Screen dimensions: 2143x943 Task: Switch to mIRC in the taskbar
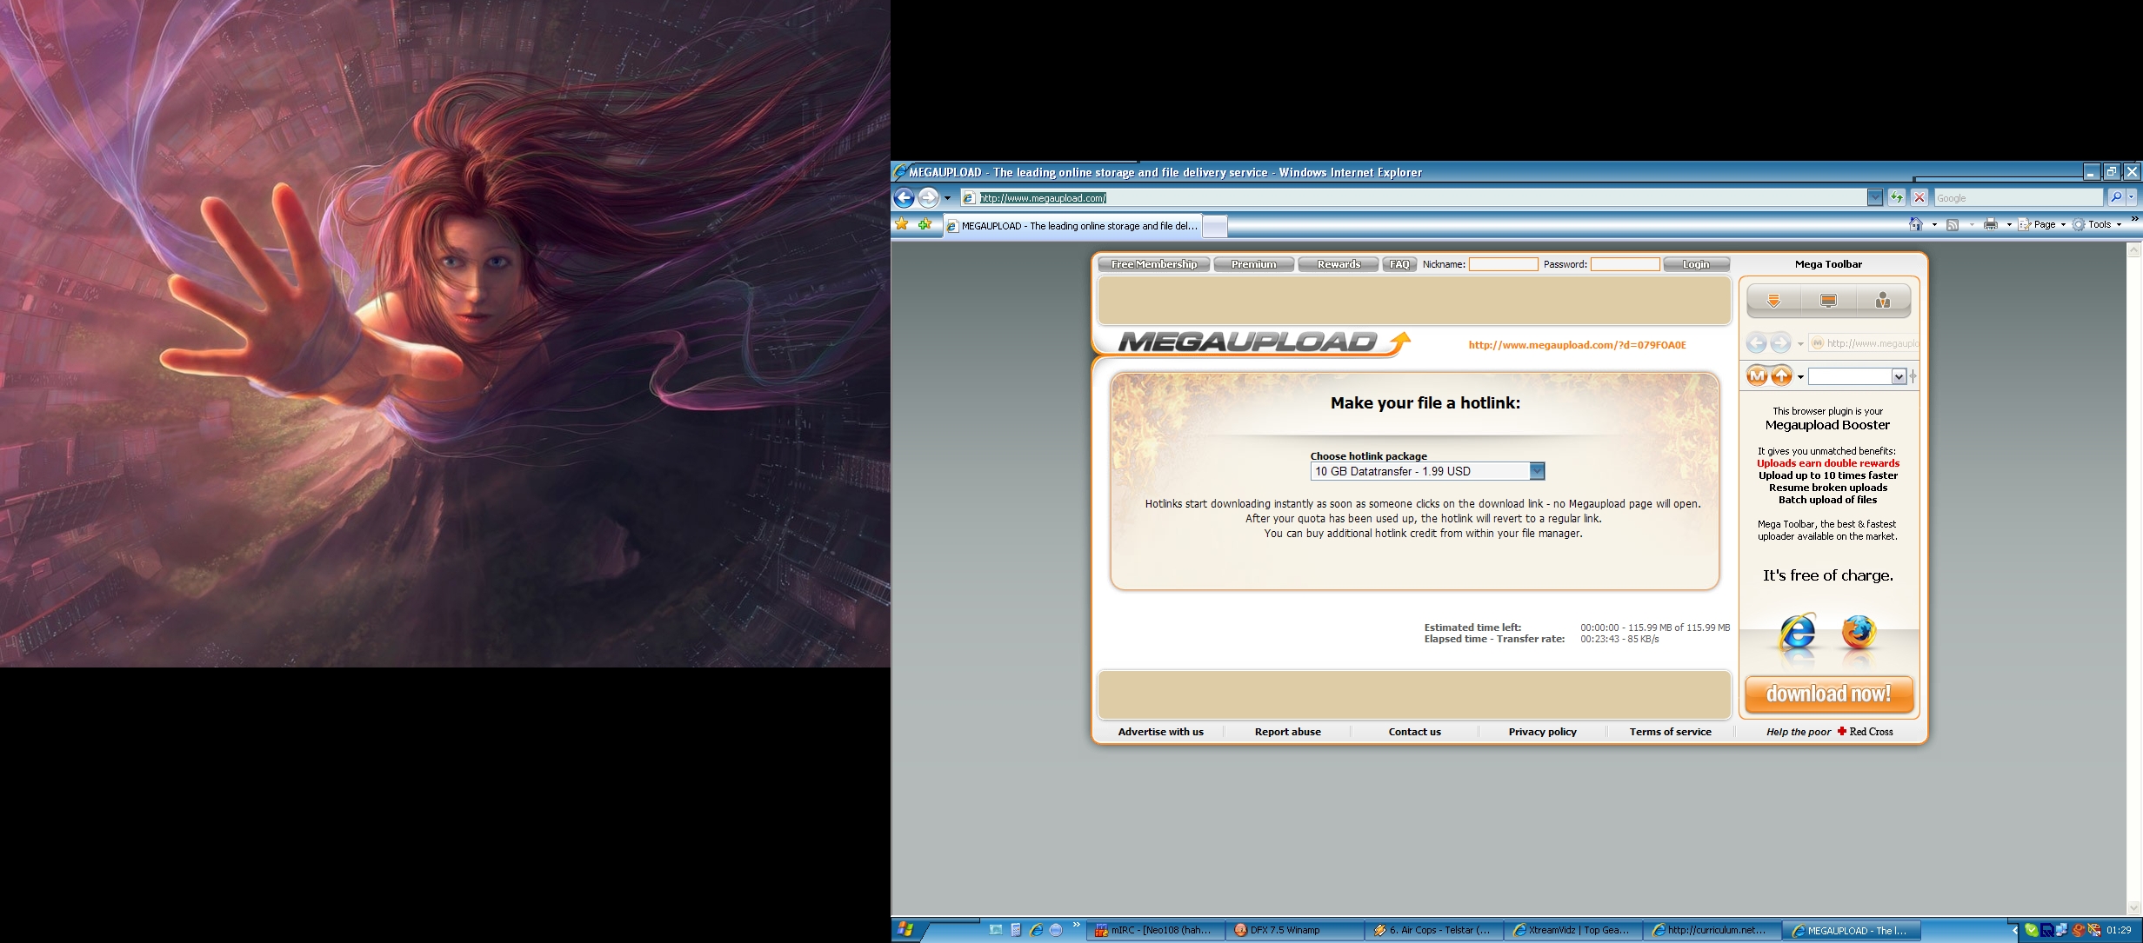coord(1154,930)
